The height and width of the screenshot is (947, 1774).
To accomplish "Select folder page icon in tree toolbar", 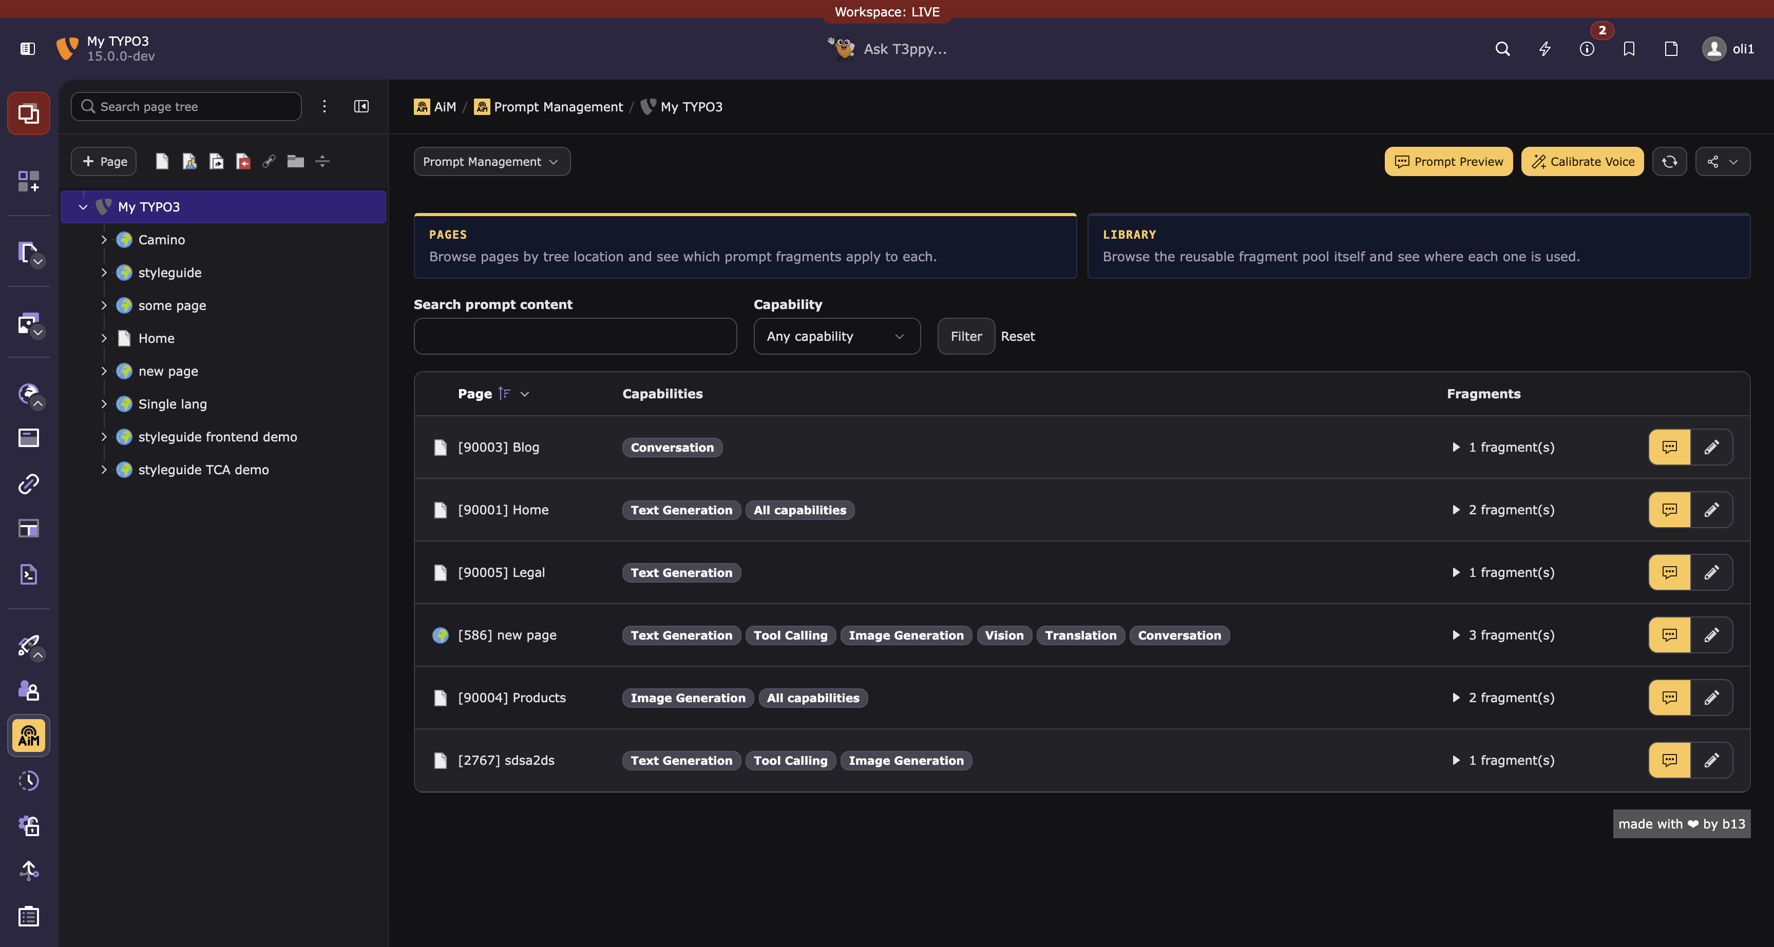I will [x=295, y=162].
